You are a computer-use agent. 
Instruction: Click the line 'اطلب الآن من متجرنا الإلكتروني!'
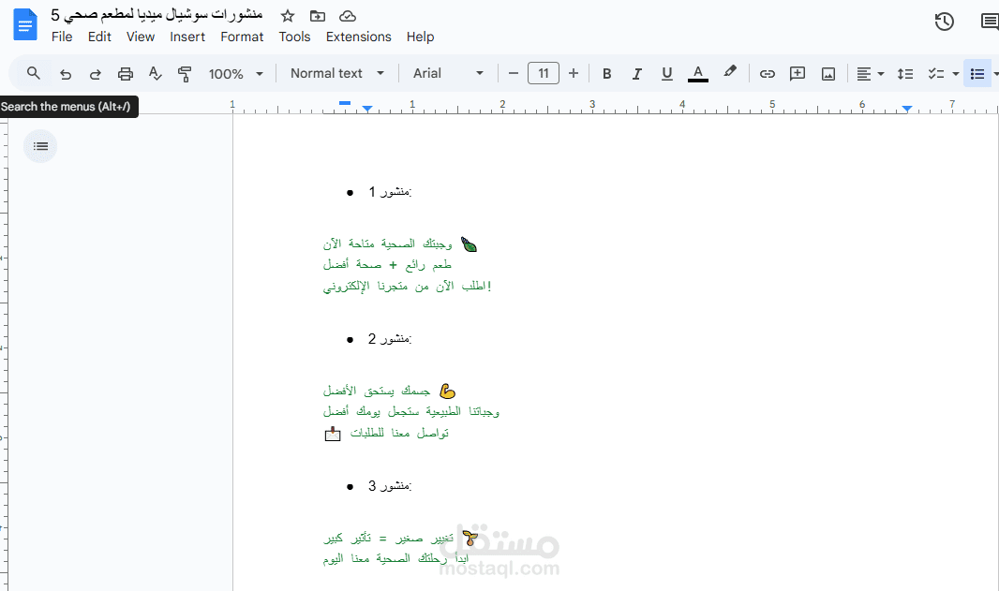coord(407,287)
